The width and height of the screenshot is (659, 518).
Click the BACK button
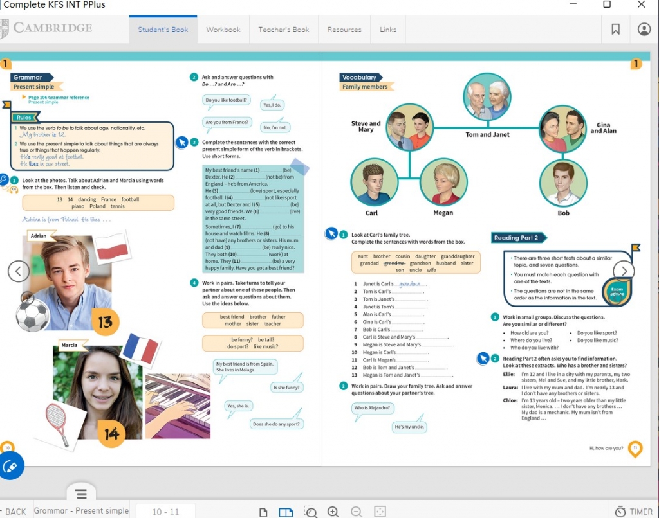tap(14, 512)
